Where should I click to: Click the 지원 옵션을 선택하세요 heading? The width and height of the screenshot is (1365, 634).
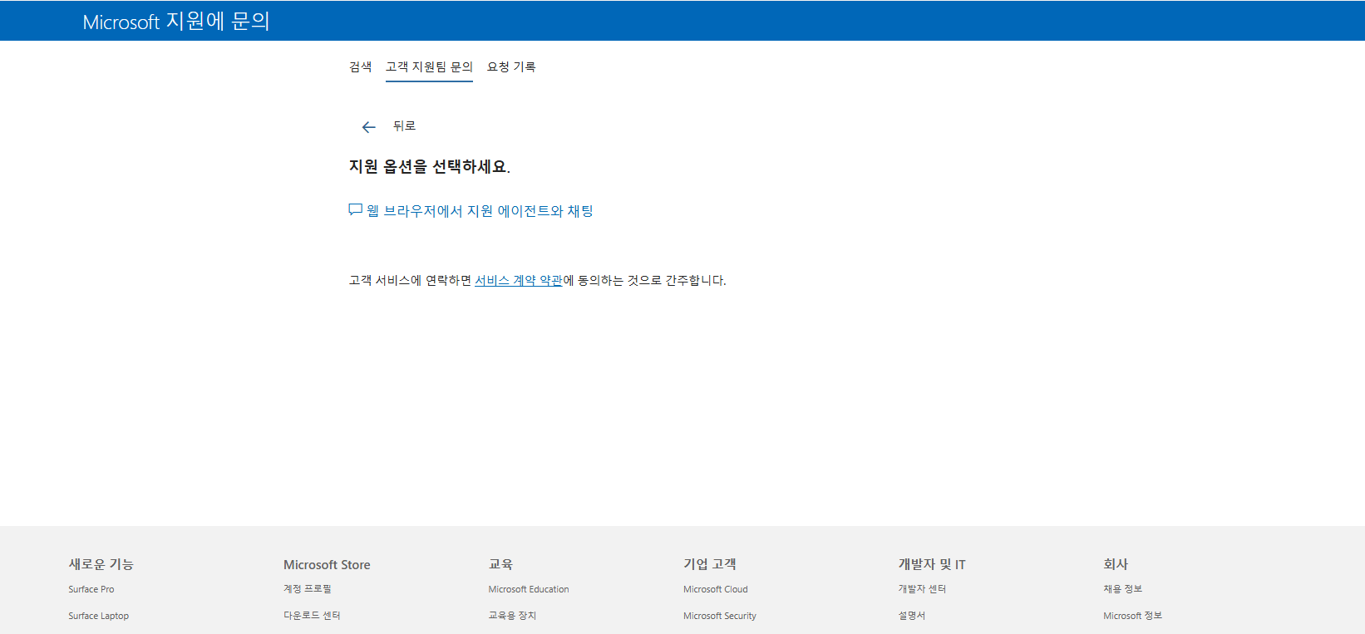pyautogui.click(x=430, y=167)
